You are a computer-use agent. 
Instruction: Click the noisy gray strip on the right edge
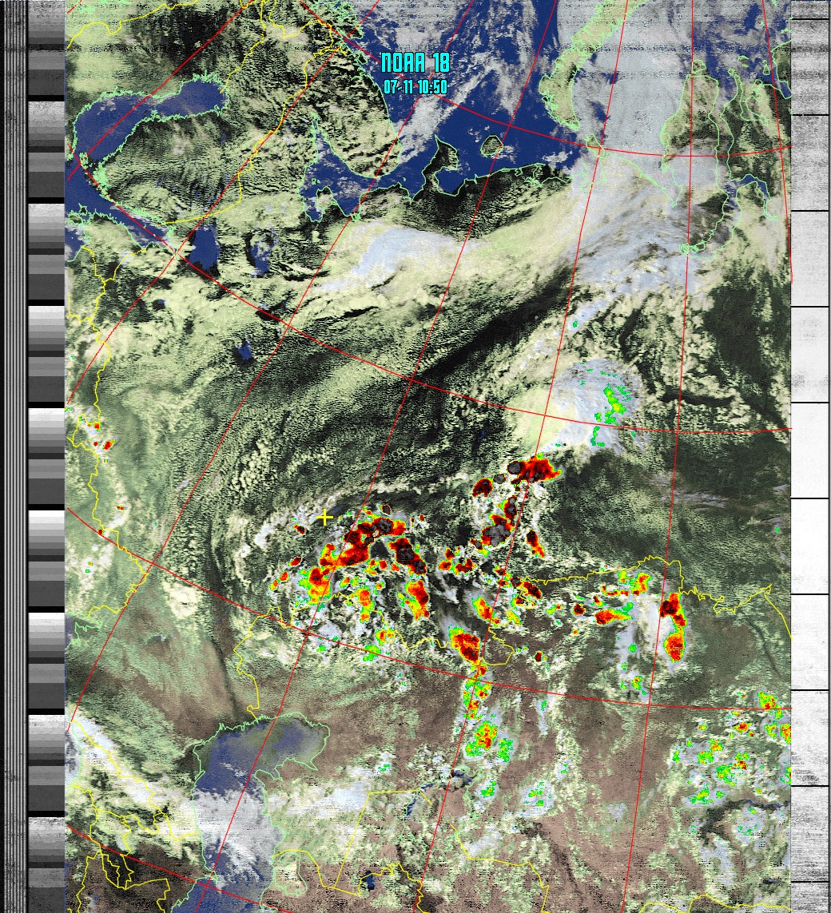[809, 455]
